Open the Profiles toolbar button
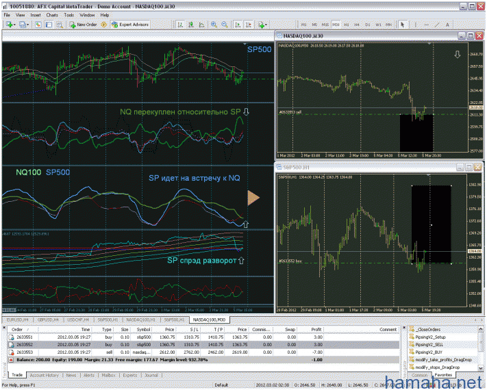487x390 pixels. coord(23,25)
